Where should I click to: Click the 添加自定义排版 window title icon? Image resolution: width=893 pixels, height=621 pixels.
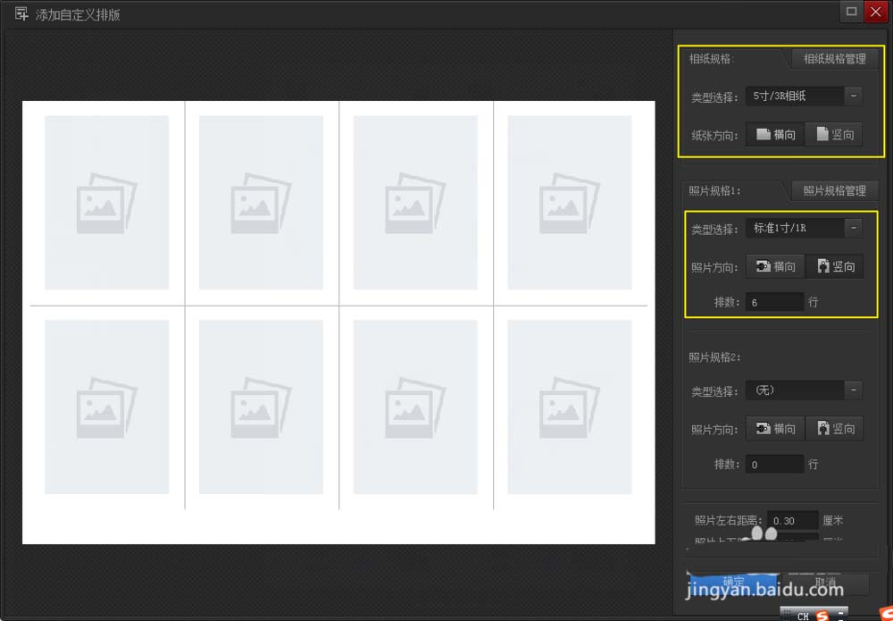[x=21, y=14]
